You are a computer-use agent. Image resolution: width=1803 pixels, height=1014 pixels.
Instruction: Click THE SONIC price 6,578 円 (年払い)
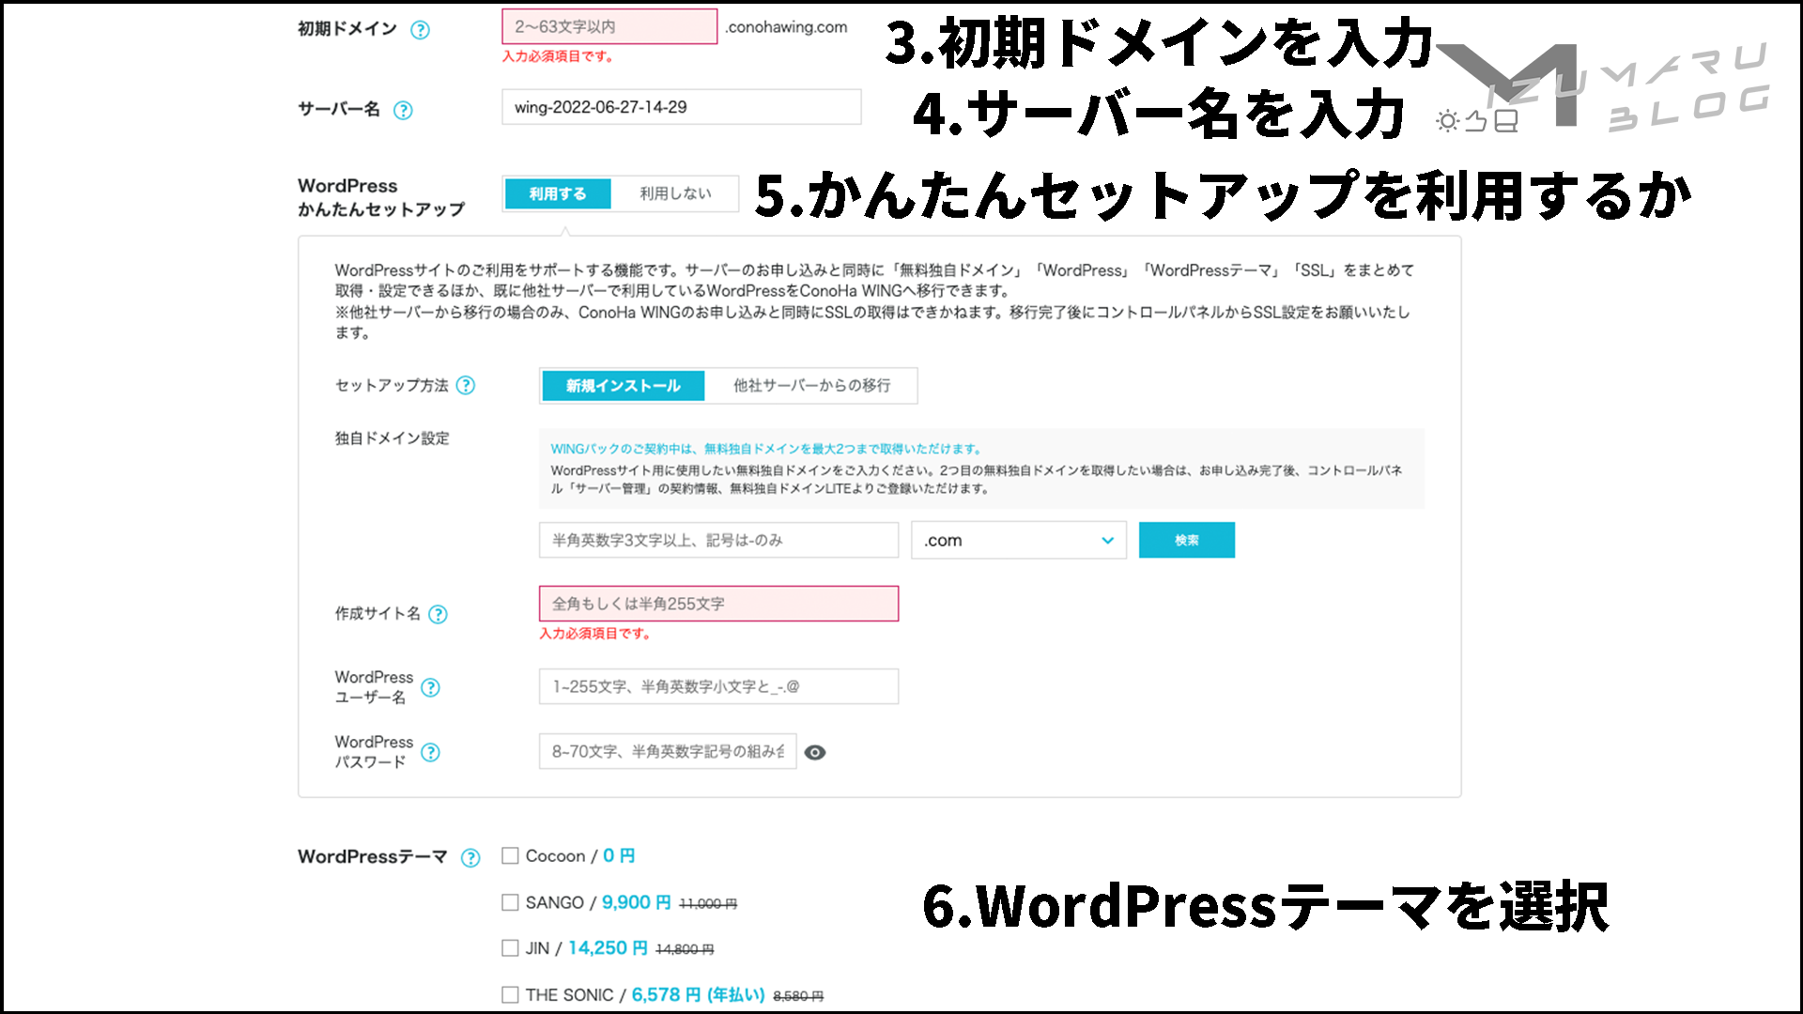coord(698,994)
